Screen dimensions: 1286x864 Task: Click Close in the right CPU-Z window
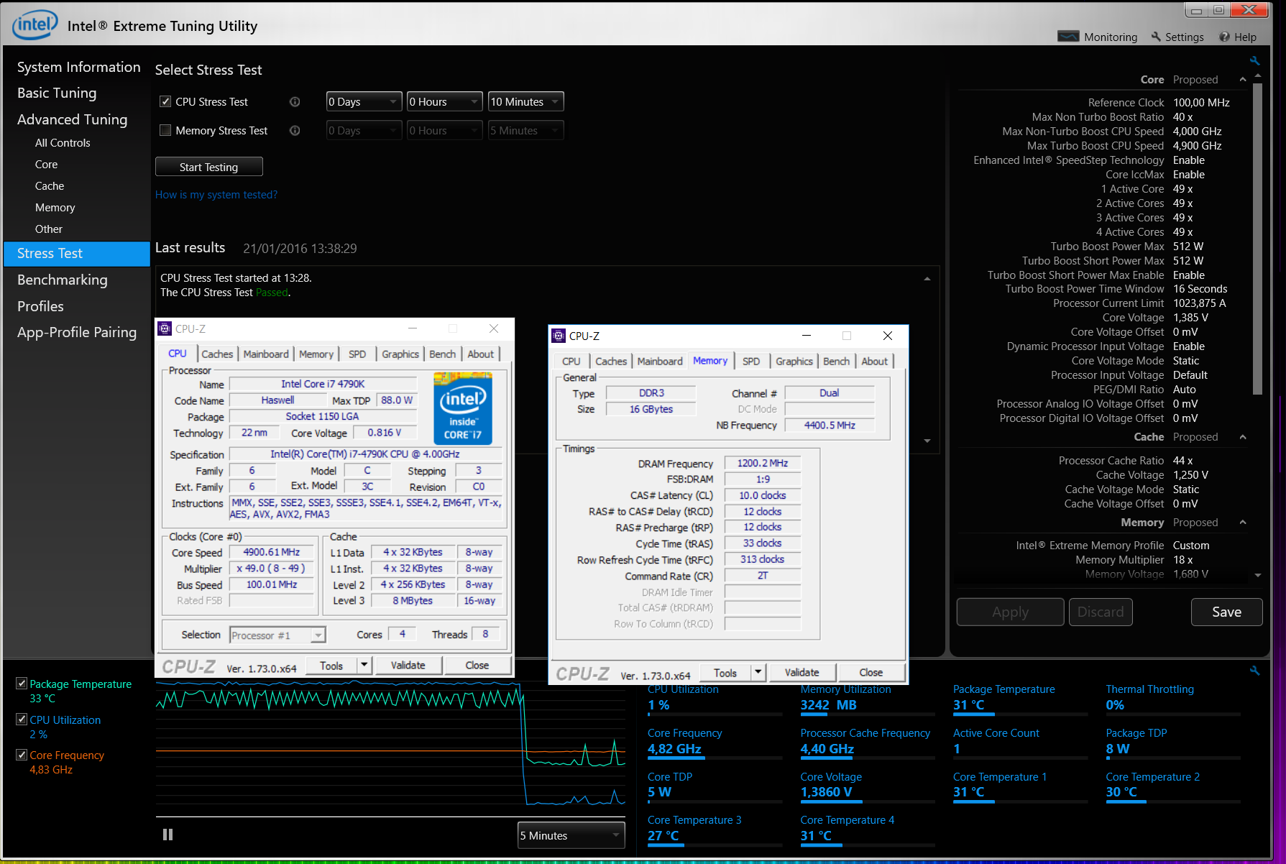tap(871, 673)
